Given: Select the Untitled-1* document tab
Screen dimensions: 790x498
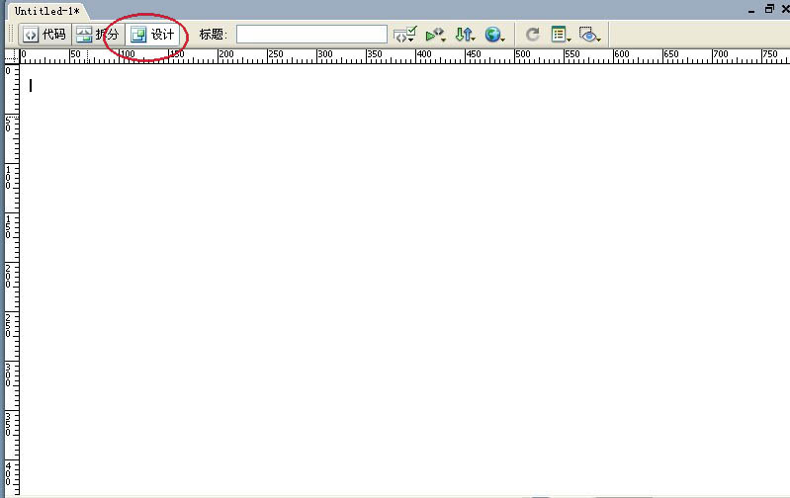Looking at the screenshot, I should pyautogui.click(x=46, y=11).
